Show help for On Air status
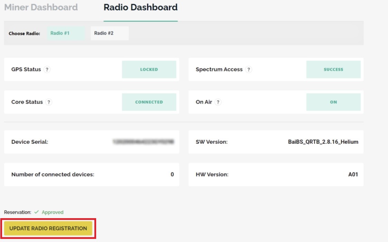Image resolution: width=388 pixels, height=242 pixels. pyautogui.click(x=218, y=102)
